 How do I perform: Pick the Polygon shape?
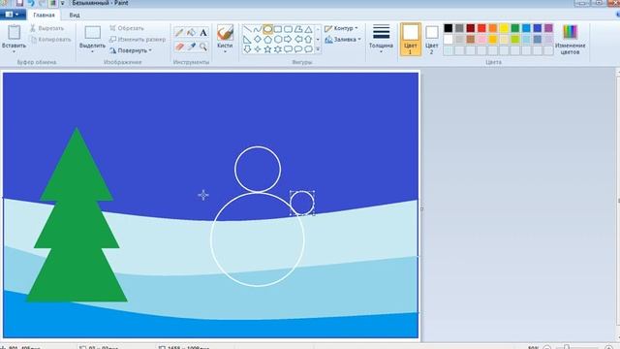(x=298, y=29)
